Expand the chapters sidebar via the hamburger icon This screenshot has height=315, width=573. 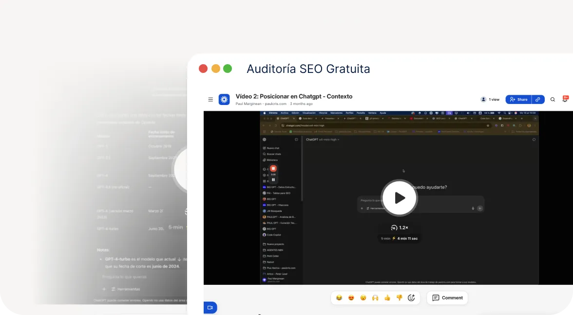click(210, 99)
